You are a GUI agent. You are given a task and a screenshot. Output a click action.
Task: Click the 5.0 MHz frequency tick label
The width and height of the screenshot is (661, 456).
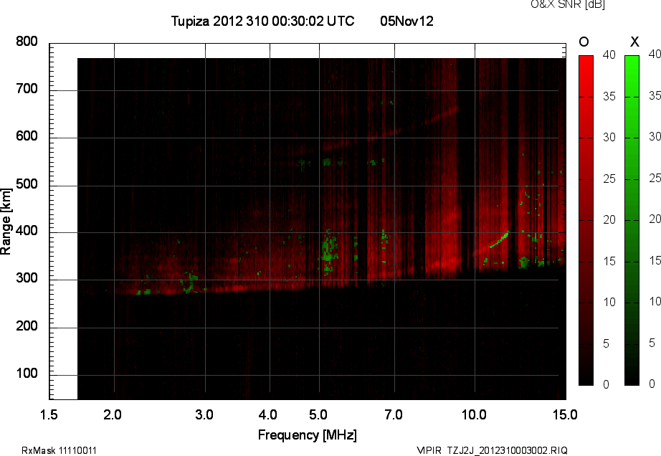coord(318,414)
